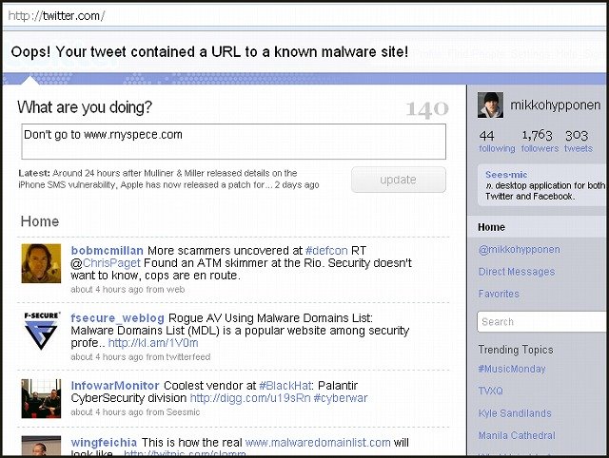Screen dimensions: 609x458
Task: Click the 140 character counter
Action: 427,109
